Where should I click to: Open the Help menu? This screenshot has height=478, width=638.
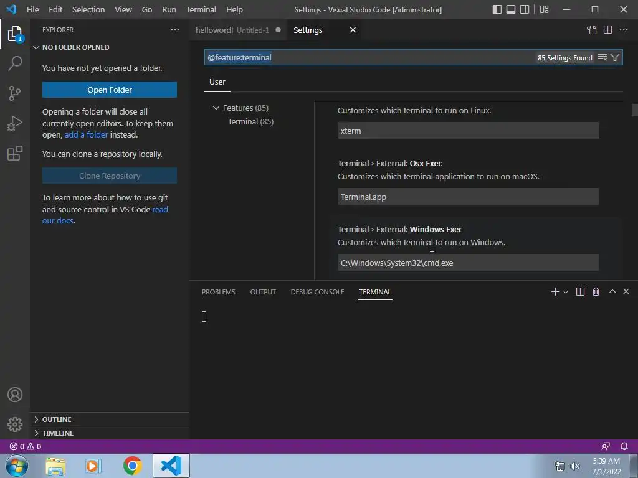click(x=234, y=9)
